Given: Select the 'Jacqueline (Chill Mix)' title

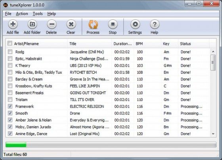Looking at the screenshot, I should (x=87, y=52).
